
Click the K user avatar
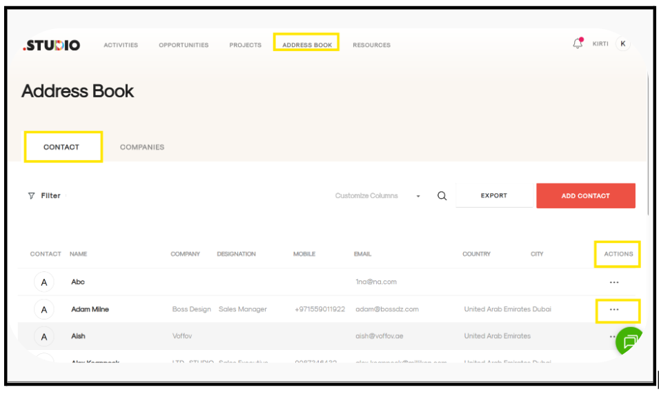pyautogui.click(x=623, y=44)
